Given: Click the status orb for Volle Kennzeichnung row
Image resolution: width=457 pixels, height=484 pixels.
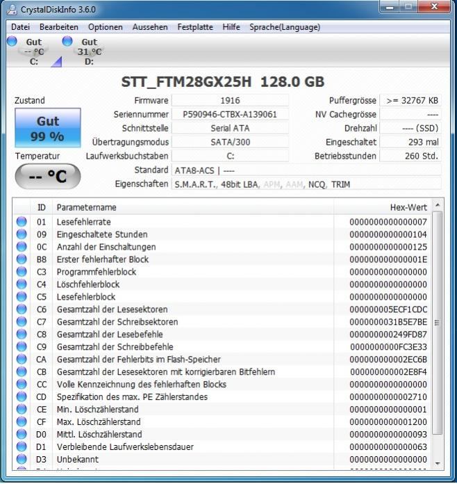Looking at the screenshot, I should click(x=22, y=385).
